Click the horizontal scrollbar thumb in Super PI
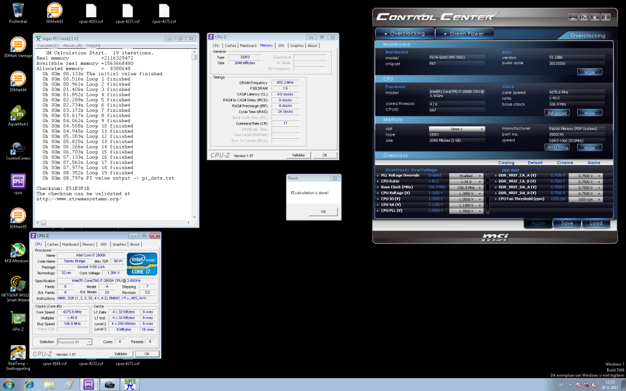The height and width of the screenshot is (391, 626). (43, 222)
